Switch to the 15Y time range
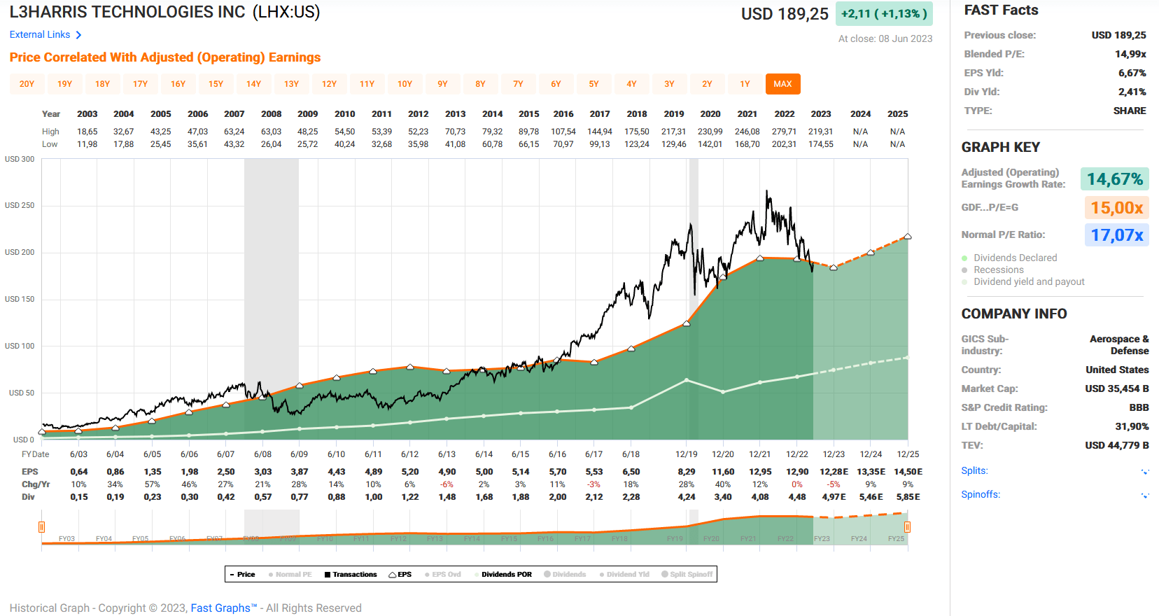This screenshot has height=616, width=1159. coord(216,84)
